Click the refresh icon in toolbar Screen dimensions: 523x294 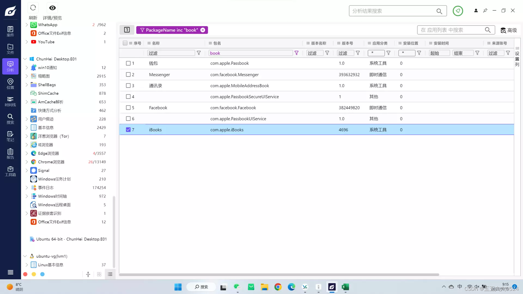click(33, 8)
